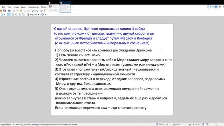Click the Deselect icon
The height and width of the screenshot is (126, 224).
click(x=28, y=11)
